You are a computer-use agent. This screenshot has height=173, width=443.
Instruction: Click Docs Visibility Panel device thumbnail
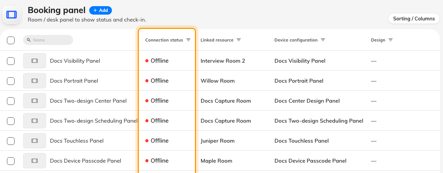35,61
